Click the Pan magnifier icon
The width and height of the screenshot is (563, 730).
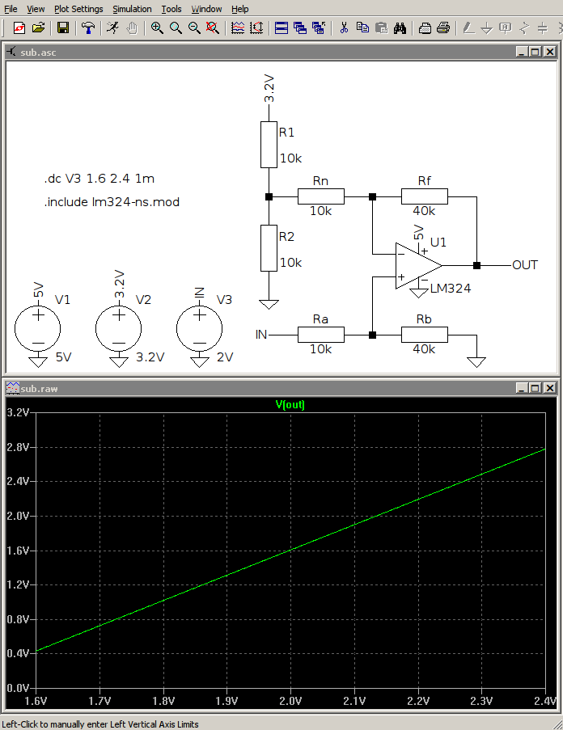click(x=176, y=28)
